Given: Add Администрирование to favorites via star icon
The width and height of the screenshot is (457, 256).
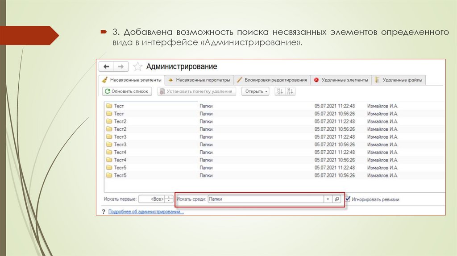Looking at the screenshot, I should coord(138,66).
